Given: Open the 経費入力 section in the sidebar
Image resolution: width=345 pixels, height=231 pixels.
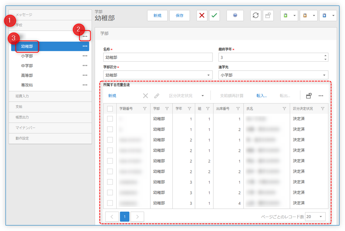Looking at the screenshot, I should [50, 96].
